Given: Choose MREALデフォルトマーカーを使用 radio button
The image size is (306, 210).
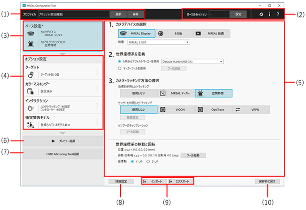Looking at the screenshot, I should click(120, 61).
